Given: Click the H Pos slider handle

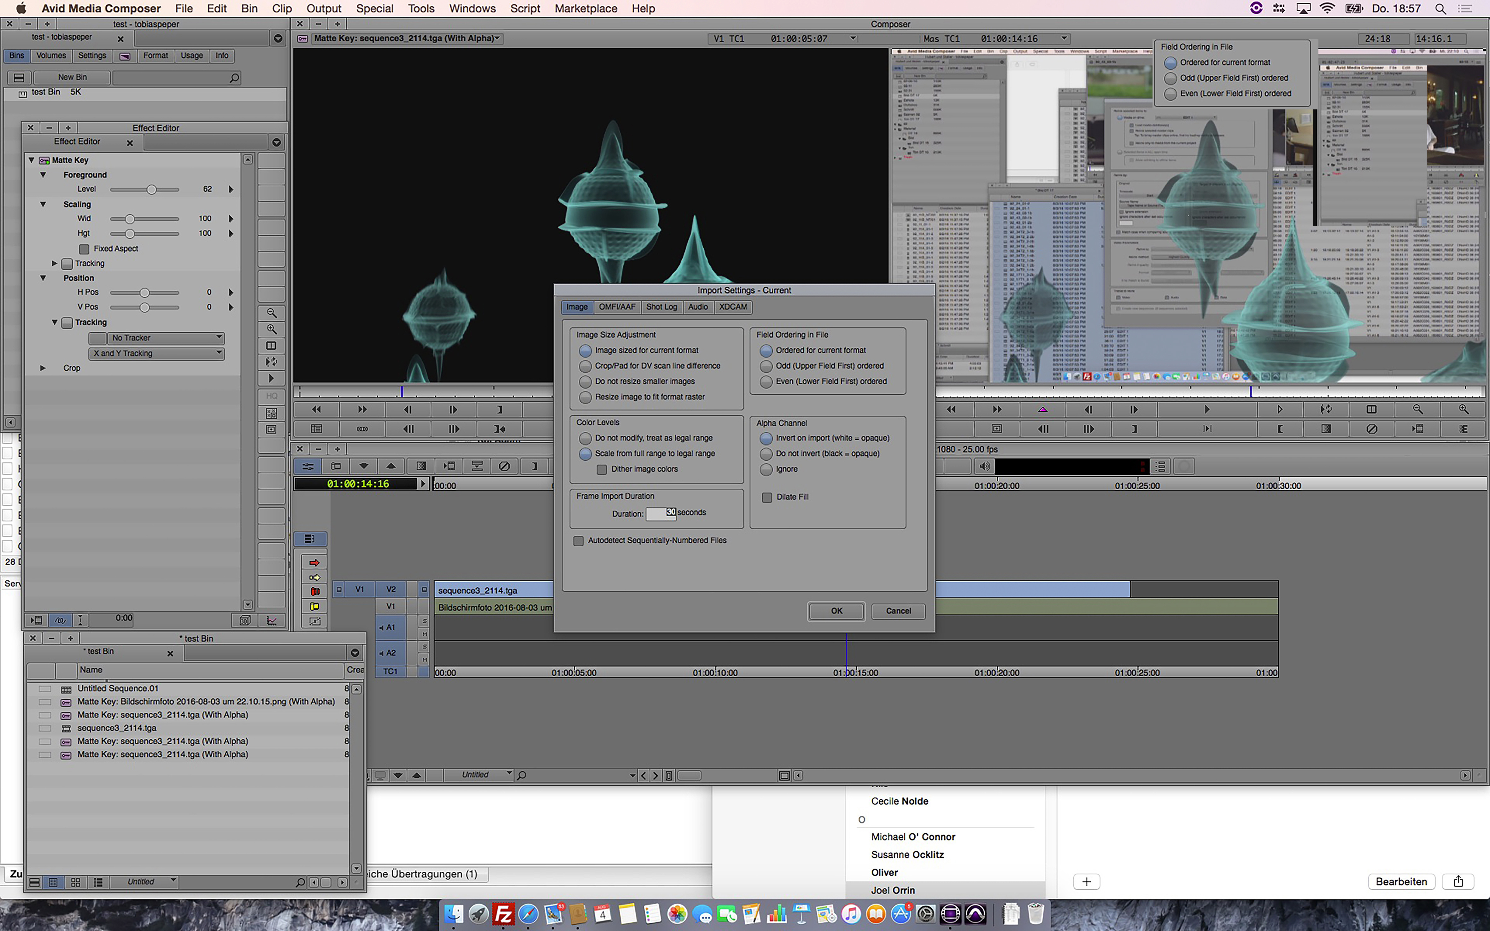Looking at the screenshot, I should 144,293.
